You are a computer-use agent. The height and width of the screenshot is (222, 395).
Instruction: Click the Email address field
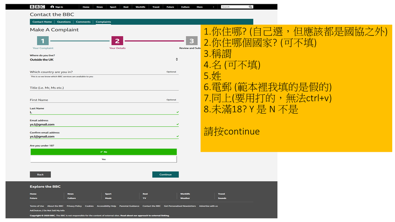click(104, 124)
